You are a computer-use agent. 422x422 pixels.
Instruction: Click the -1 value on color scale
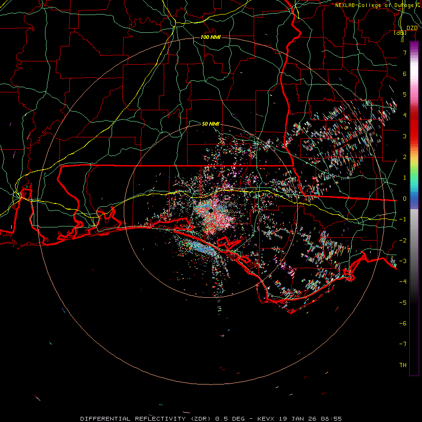tap(403, 219)
